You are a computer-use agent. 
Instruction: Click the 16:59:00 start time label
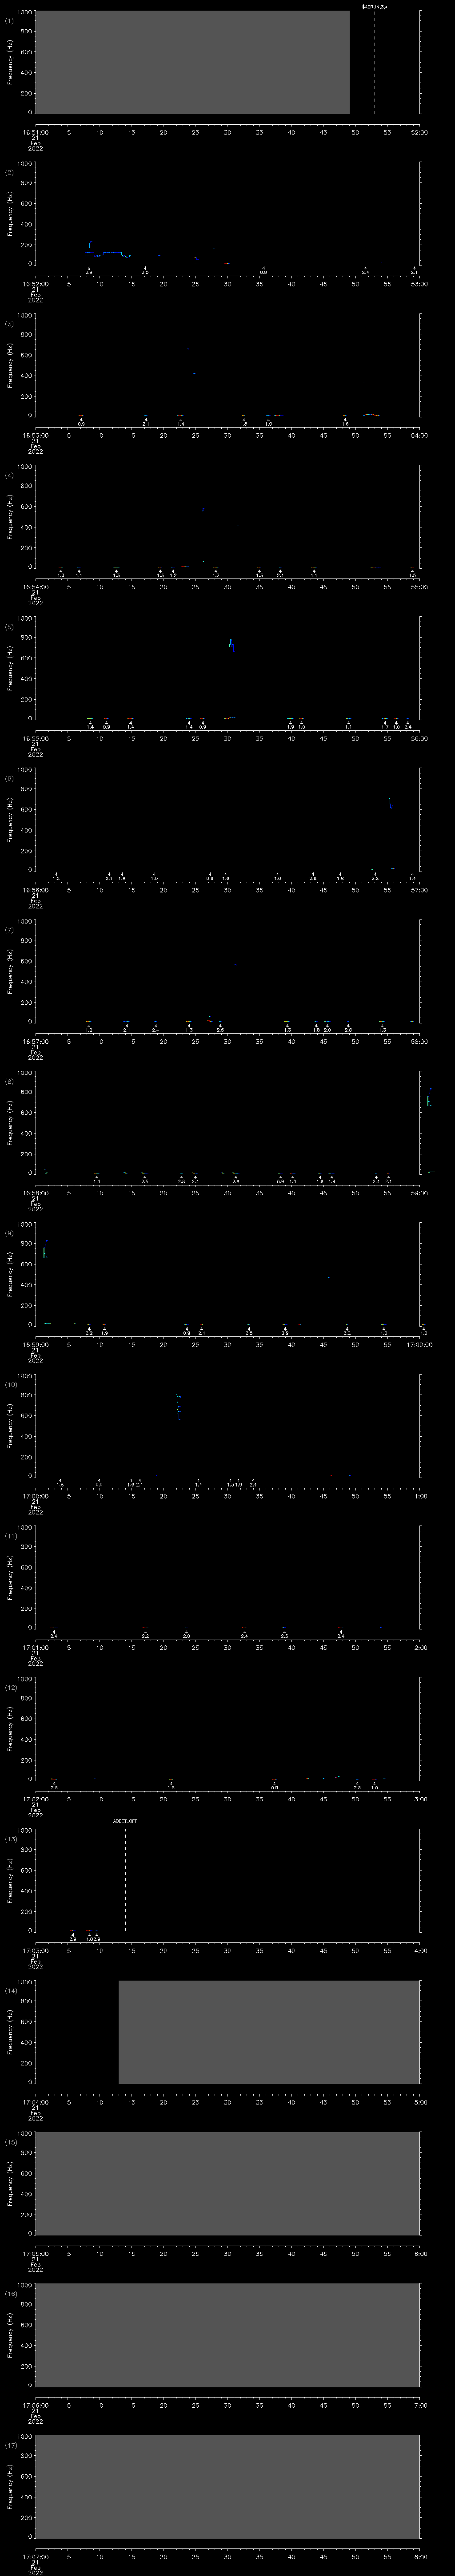(35, 1344)
